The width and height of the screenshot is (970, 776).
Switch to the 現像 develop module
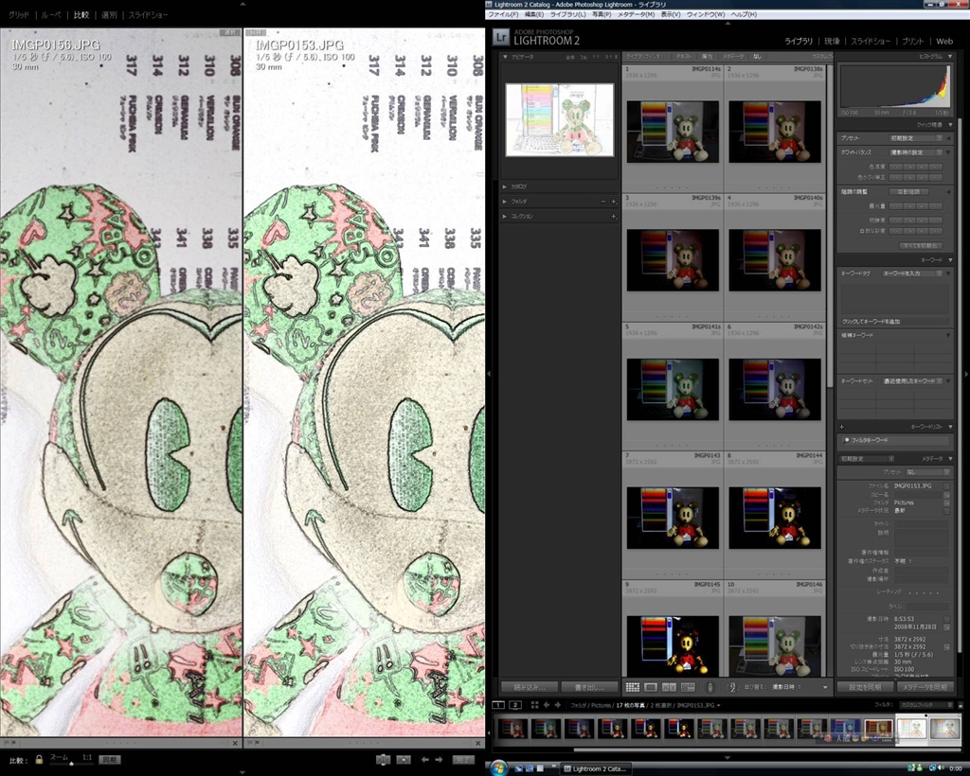pyautogui.click(x=832, y=42)
